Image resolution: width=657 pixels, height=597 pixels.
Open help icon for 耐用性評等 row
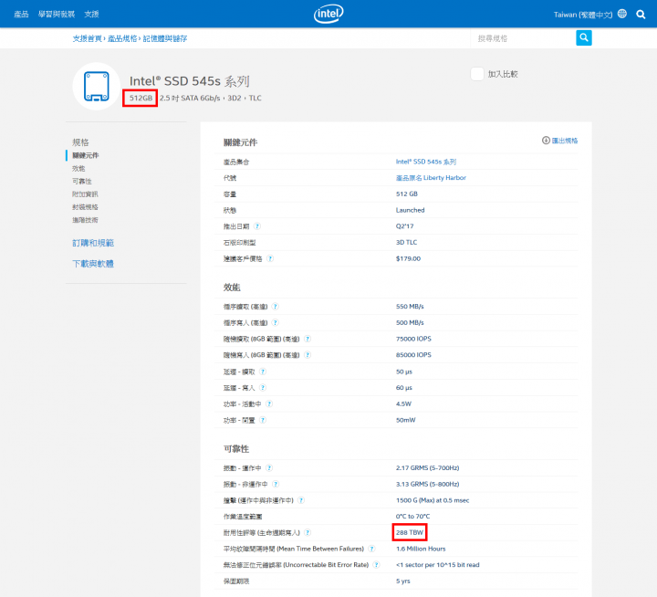click(308, 532)
